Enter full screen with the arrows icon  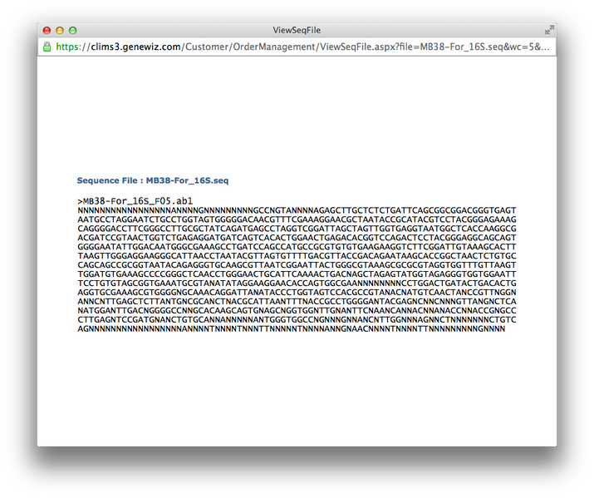click(x=549, y=30)
